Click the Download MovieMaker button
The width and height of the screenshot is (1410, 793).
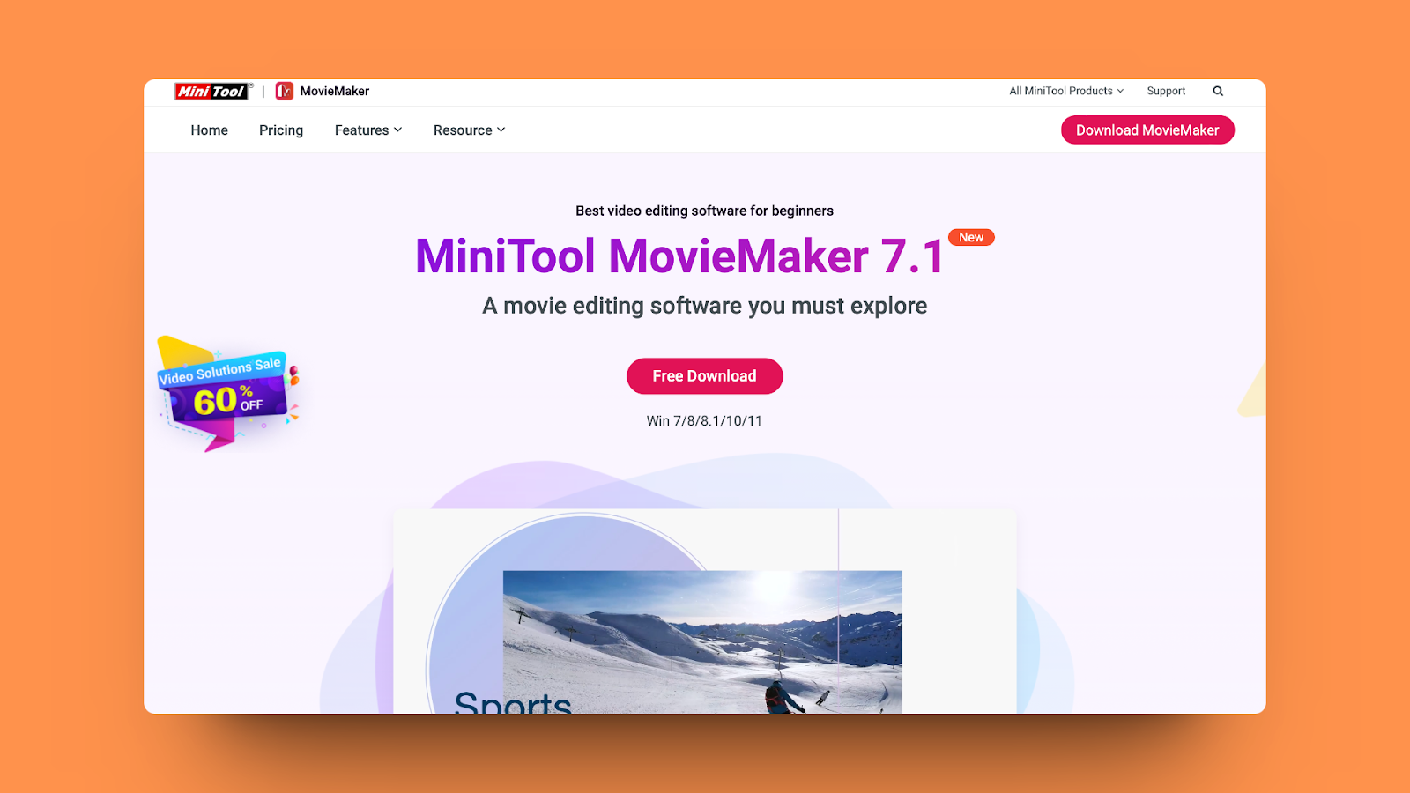[x=1147, y=130]
